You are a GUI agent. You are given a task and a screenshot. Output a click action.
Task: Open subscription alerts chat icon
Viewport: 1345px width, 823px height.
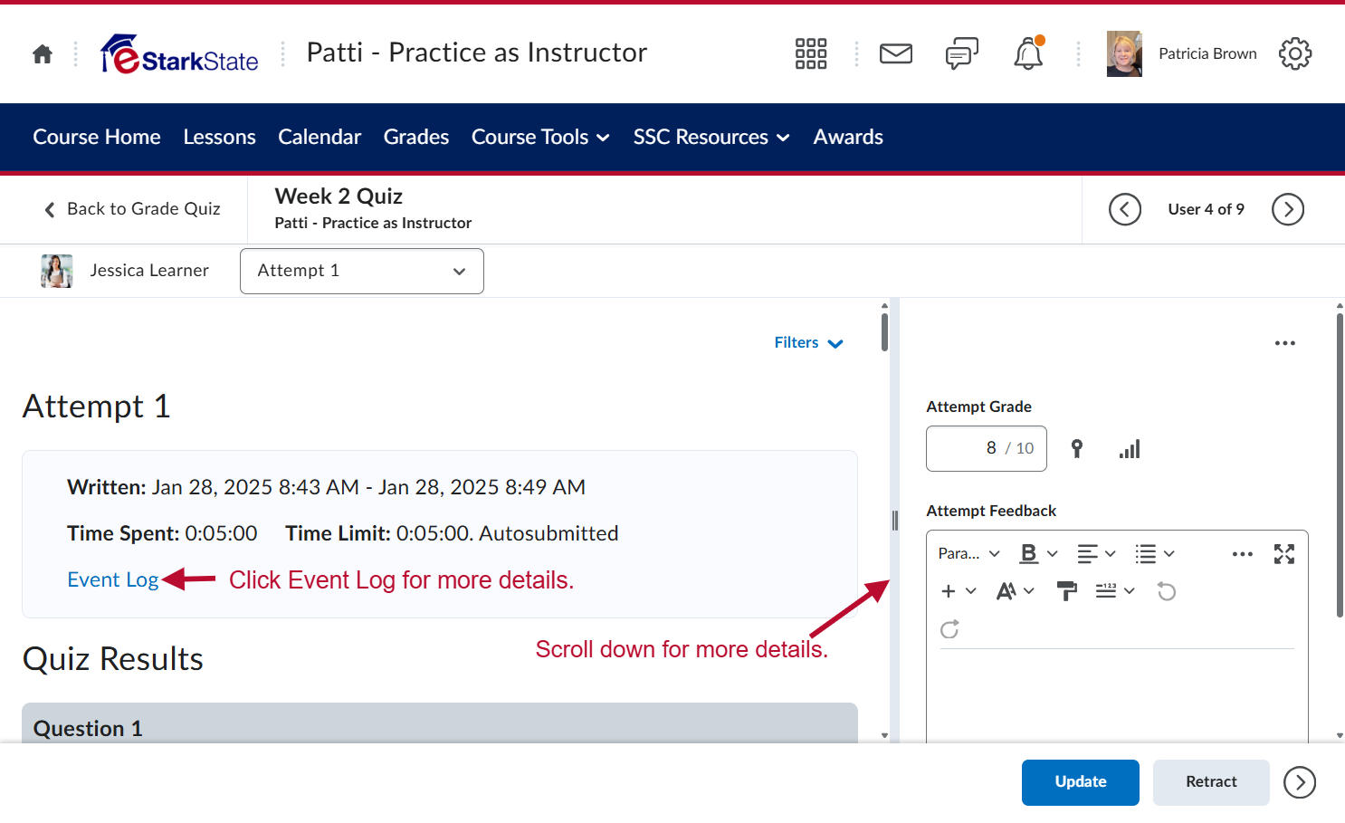[x=962, y=53]
